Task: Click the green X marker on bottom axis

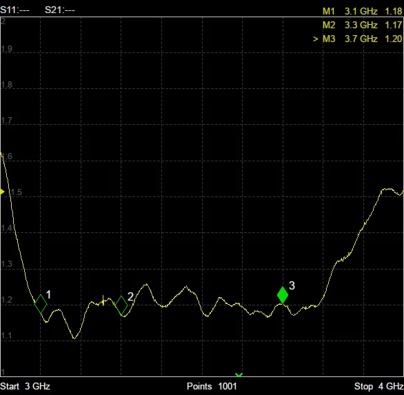Action: (239, 375)
